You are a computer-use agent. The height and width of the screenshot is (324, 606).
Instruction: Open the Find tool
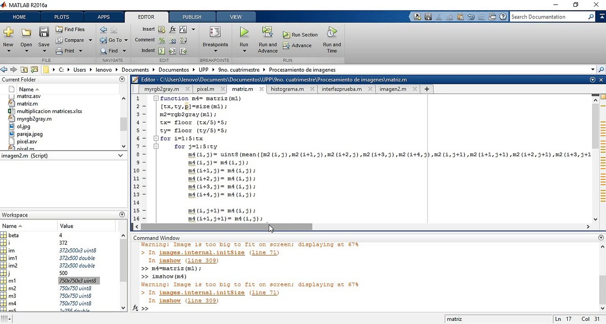pyautogui.click(x=109, y=51)
